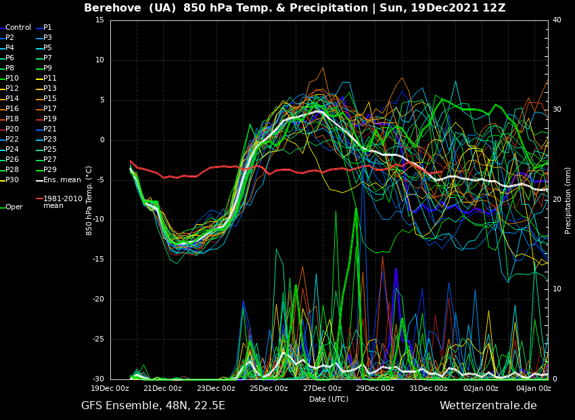Click the Date (UTC) axis label
This screenshot has width=575, height=420.
click(x=329, y=399)
